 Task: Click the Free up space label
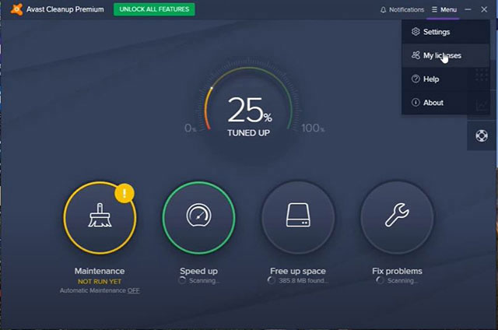pos(298,271)
